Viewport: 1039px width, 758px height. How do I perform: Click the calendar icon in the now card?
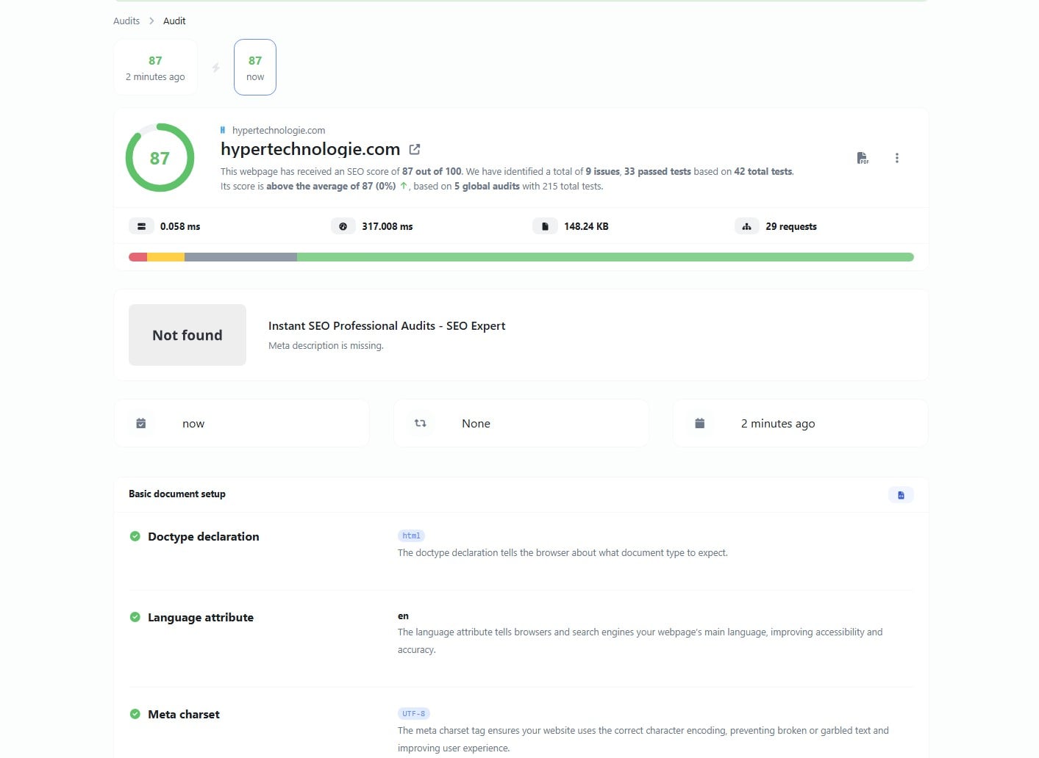click(x=140, y=423)
